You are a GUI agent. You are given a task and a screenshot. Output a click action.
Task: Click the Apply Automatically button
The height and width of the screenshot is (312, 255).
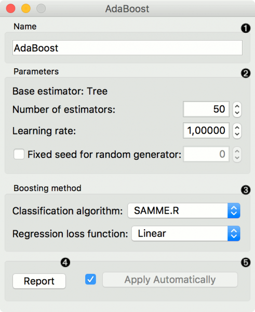(170, 280)
